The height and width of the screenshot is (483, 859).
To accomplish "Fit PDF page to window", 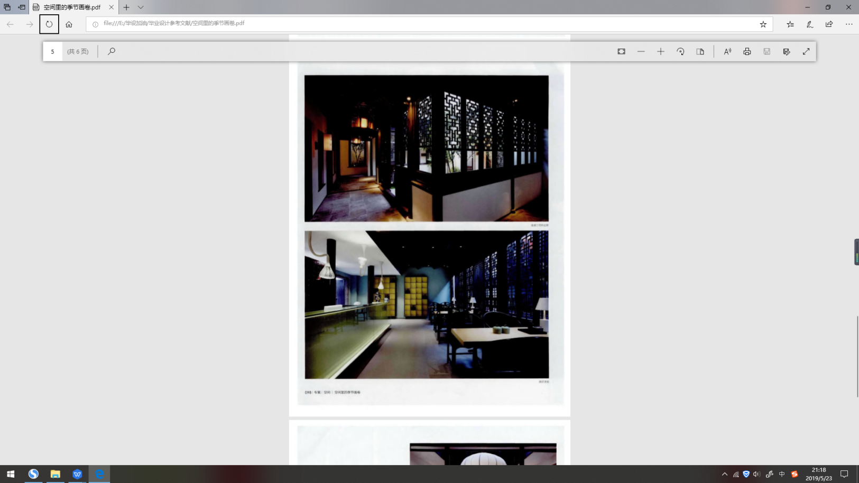I will click(x=621, y=51).
